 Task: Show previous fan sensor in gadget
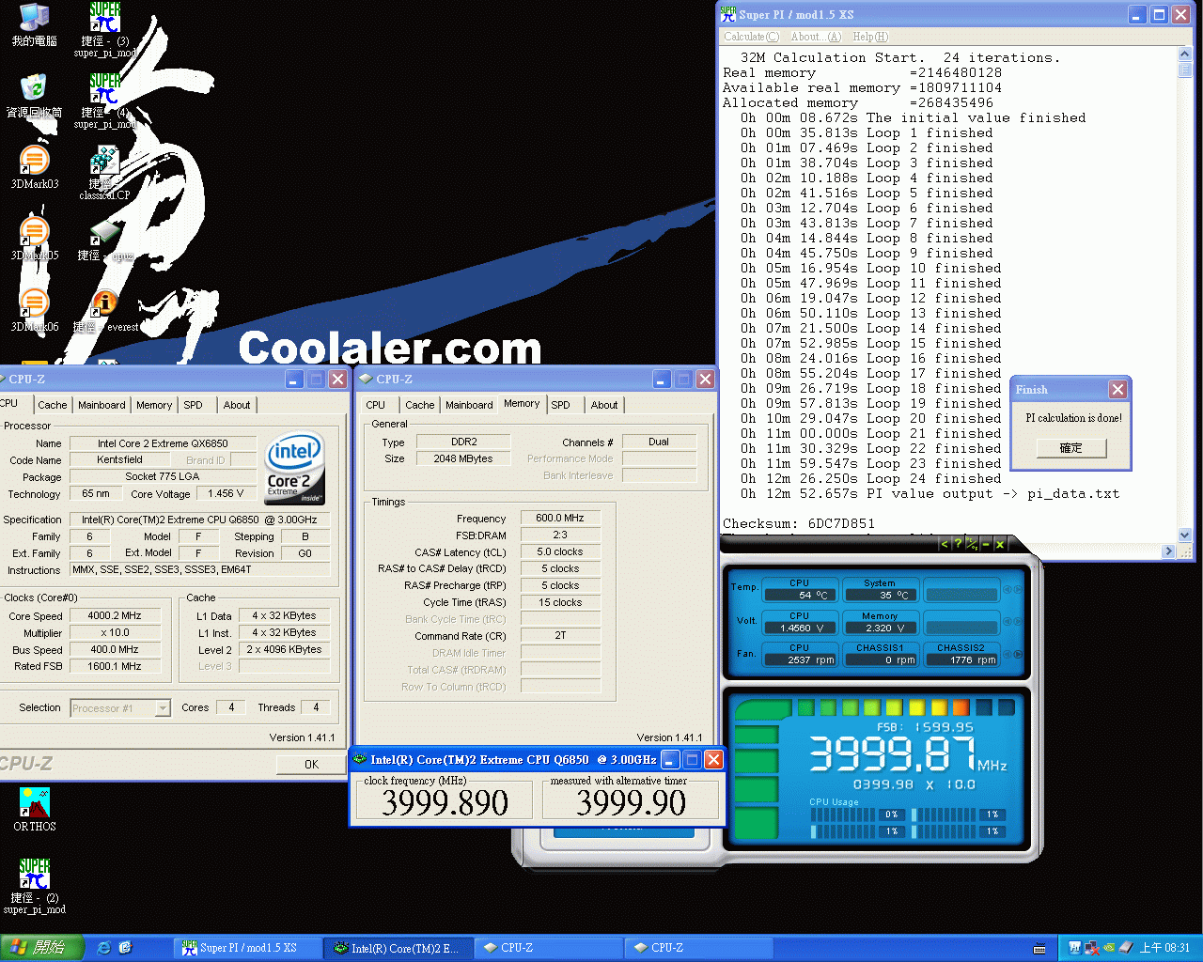[1007, 654]
